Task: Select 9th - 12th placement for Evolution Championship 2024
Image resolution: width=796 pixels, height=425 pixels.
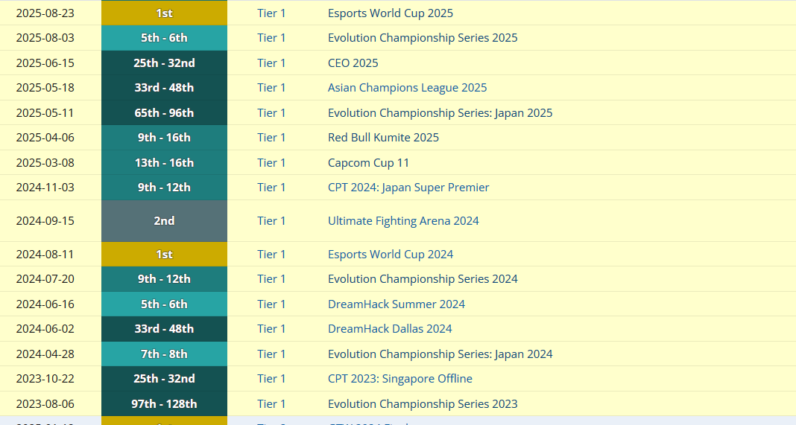Action: point(164,279)
